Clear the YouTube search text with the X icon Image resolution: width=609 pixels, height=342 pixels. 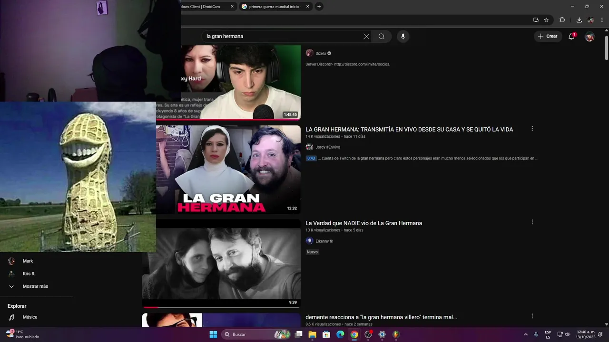(x=366, y=36)
